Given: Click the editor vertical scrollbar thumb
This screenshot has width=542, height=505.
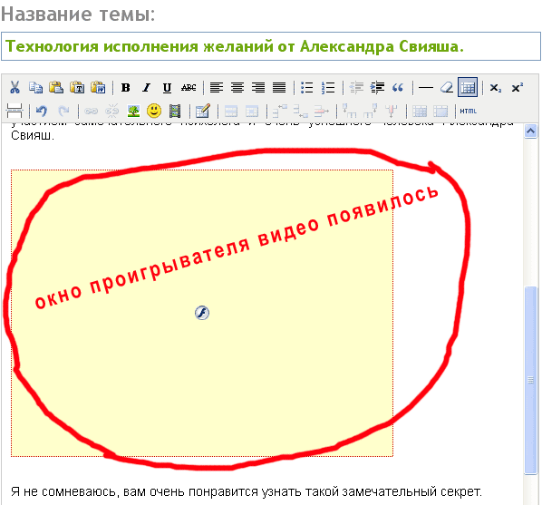Looking at the screenshot, I should pyautogui.click(x=530, y=380).
